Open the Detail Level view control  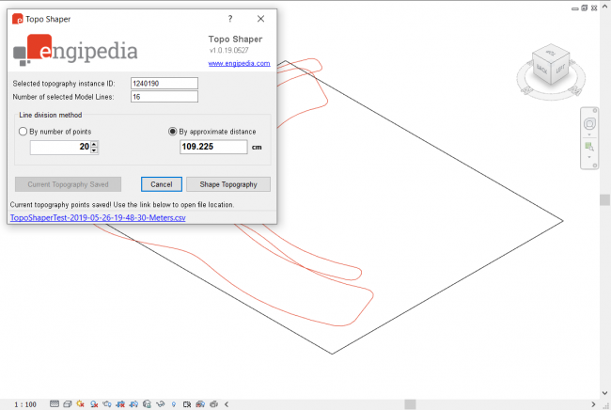coord(54,403)
